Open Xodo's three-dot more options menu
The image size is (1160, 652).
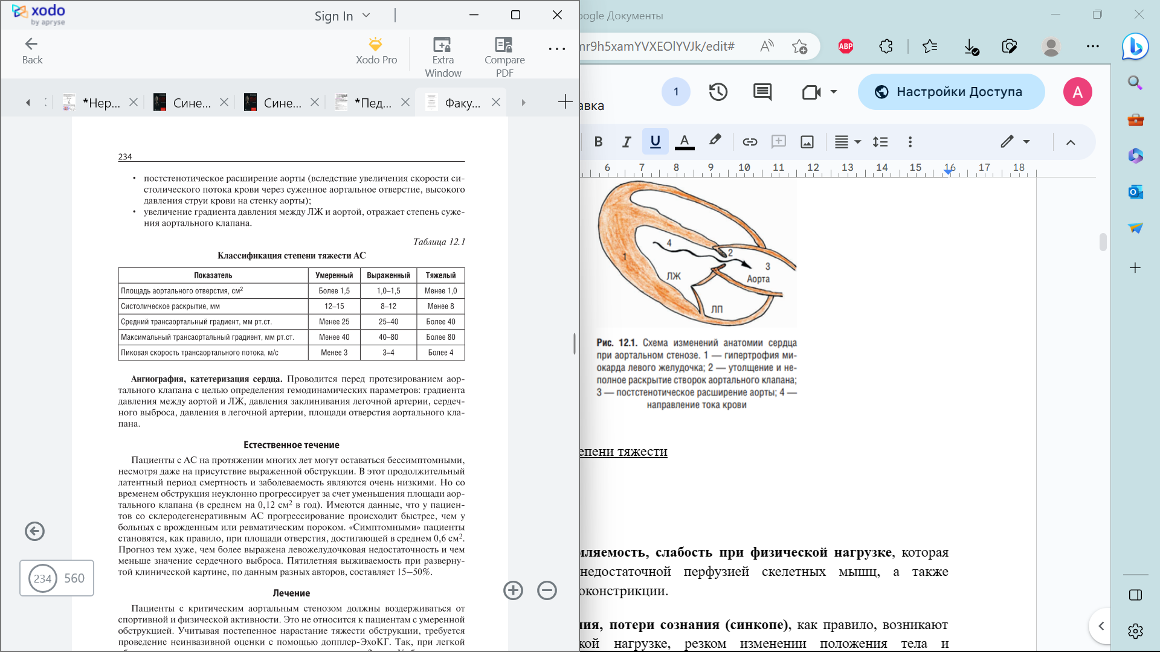[x=556, y=49]
